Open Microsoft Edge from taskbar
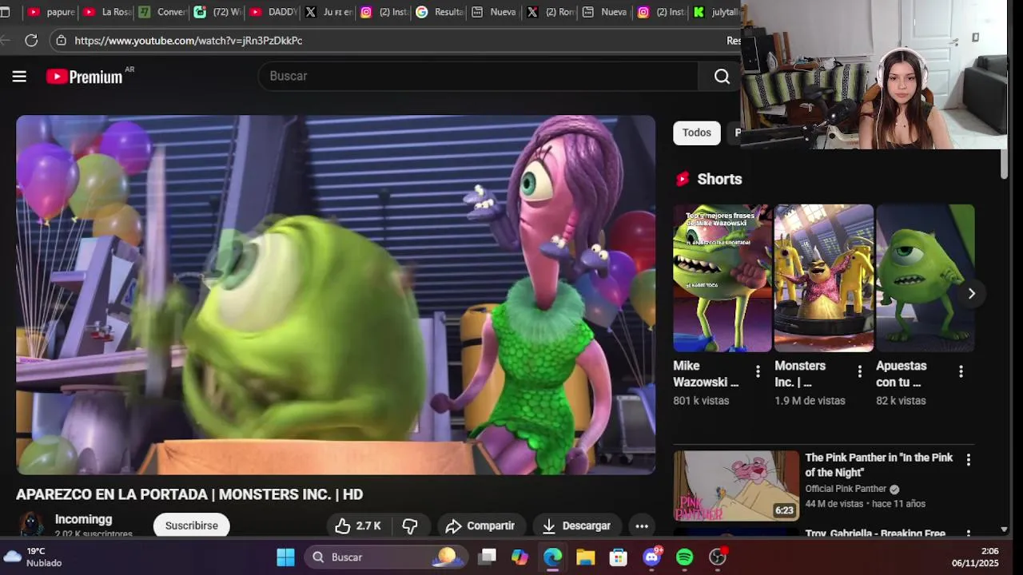This screenshot has width=1023, height=575. pyautogui.click(x=553, y=557)
